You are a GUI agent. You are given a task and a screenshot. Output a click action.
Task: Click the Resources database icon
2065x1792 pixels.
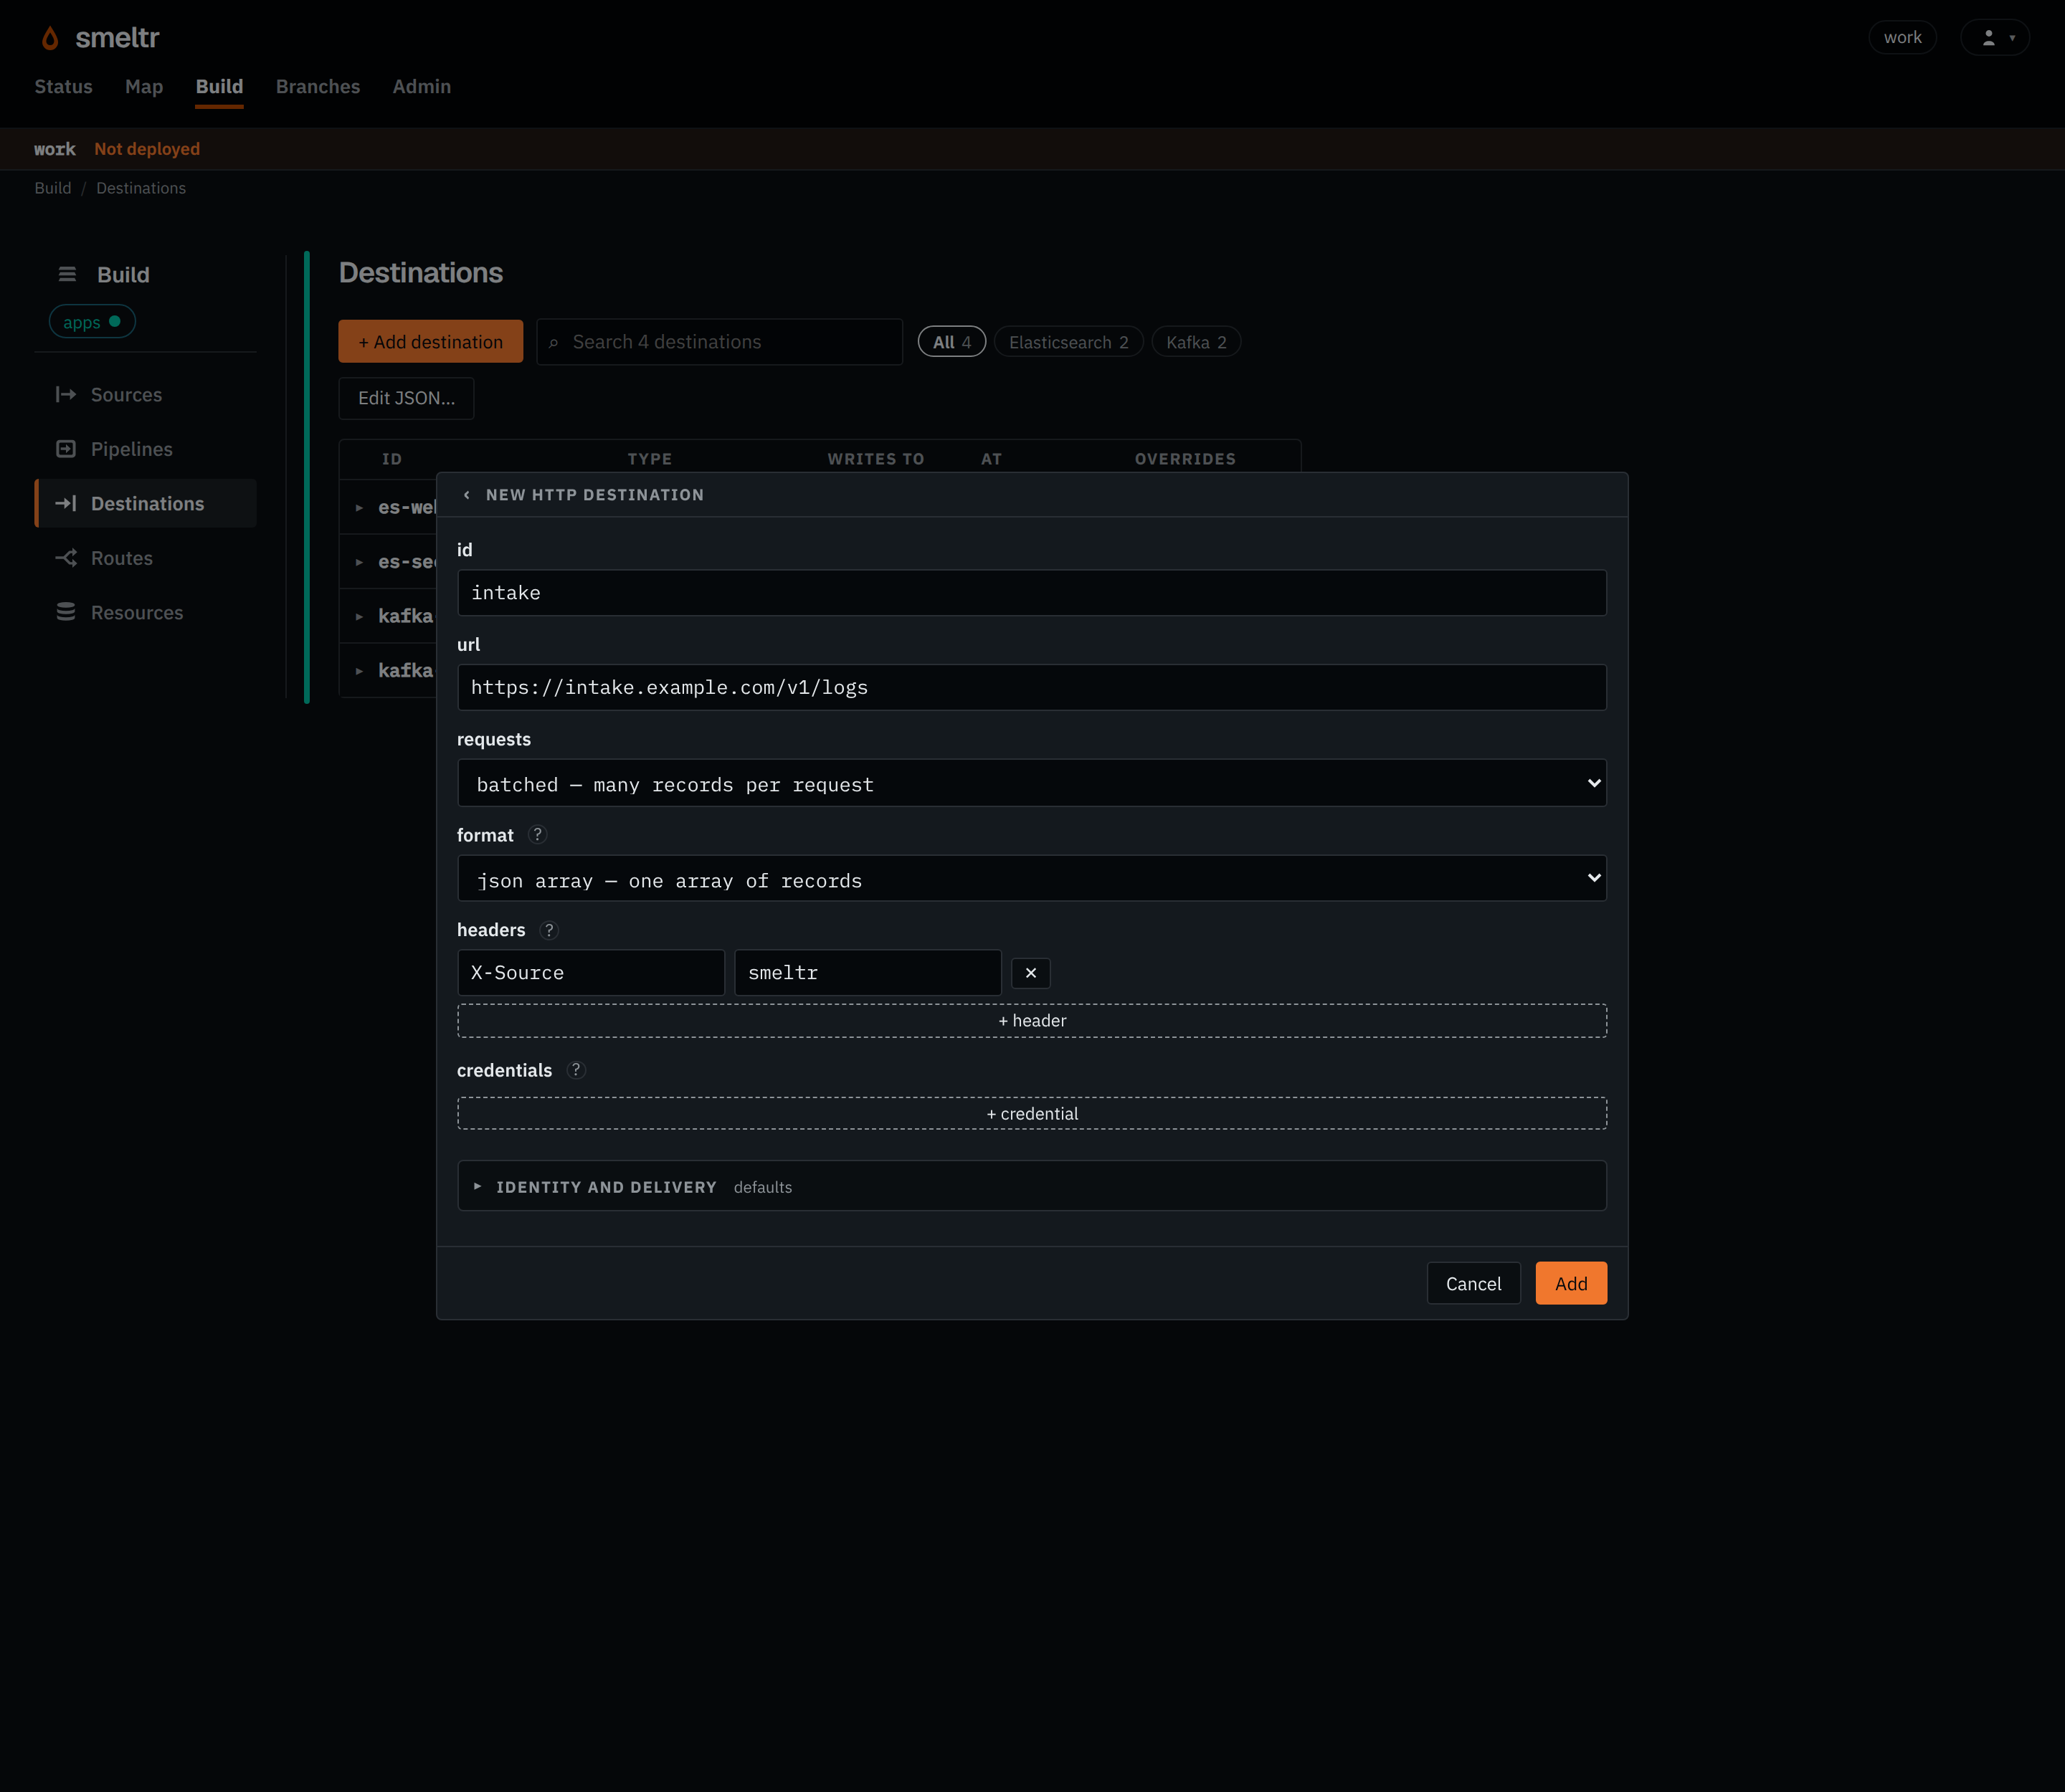click(x=66, y=612)
